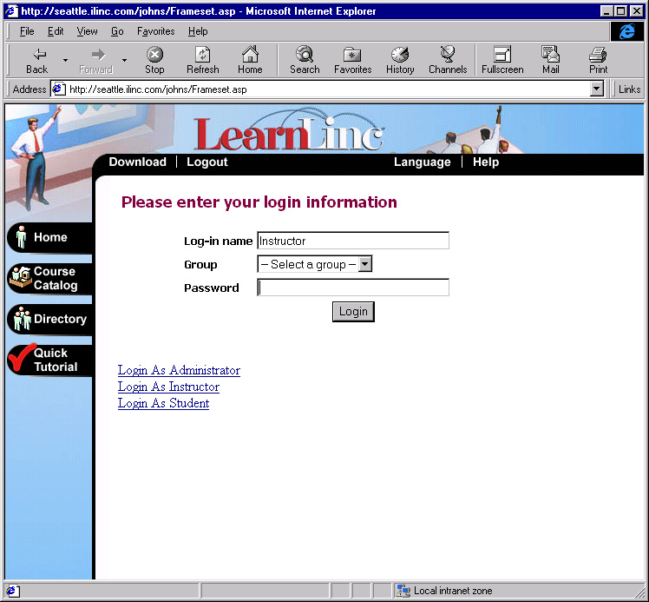Screen dimensions: 649x602
Task: Open the Quick Tutorial sidebar button
Action: tap(50, 360)
